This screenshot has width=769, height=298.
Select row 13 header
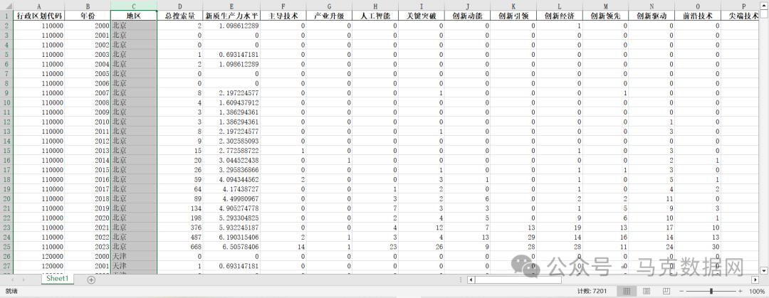6,132
